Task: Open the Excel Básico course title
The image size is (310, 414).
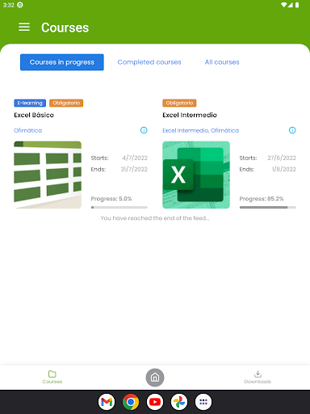Action: click(34, 115)
